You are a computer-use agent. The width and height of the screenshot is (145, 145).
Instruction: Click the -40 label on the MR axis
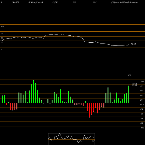142,114
